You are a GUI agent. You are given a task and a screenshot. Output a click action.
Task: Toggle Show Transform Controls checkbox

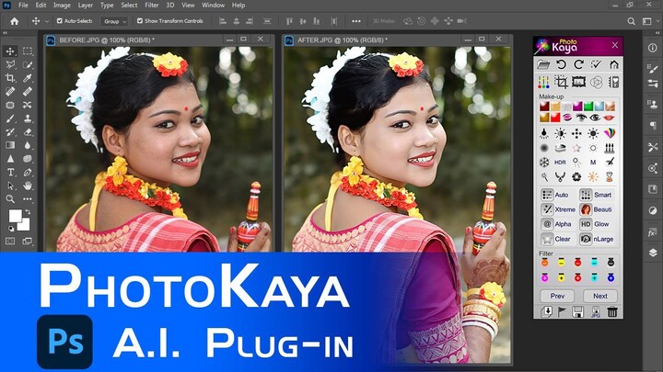[x=140, y=20]
